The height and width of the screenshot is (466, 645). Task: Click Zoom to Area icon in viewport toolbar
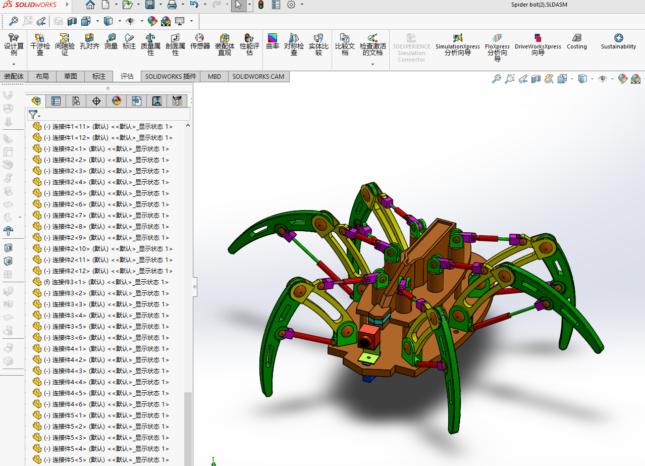tap(510, 79)
